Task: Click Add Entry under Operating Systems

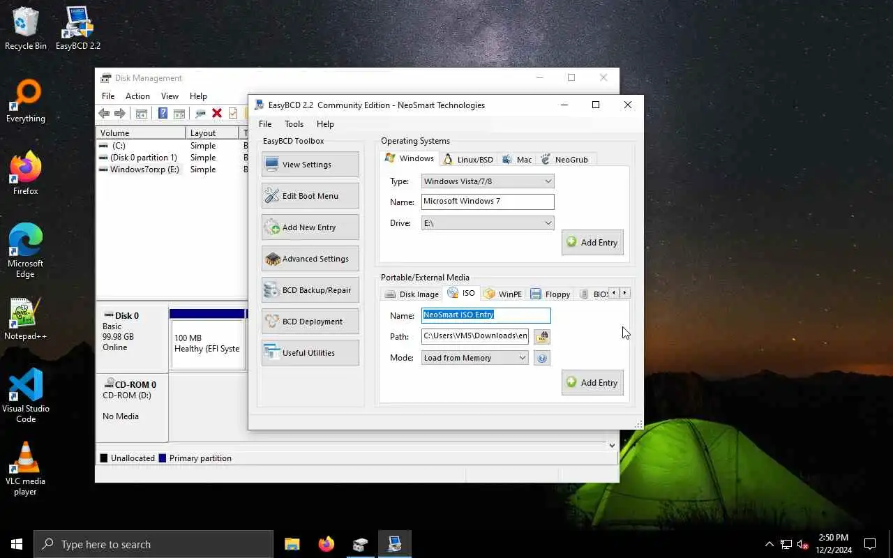Action: pos(592,243)
